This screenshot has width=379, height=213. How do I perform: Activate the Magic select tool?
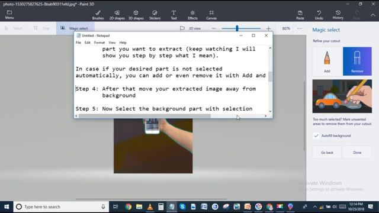75,28
